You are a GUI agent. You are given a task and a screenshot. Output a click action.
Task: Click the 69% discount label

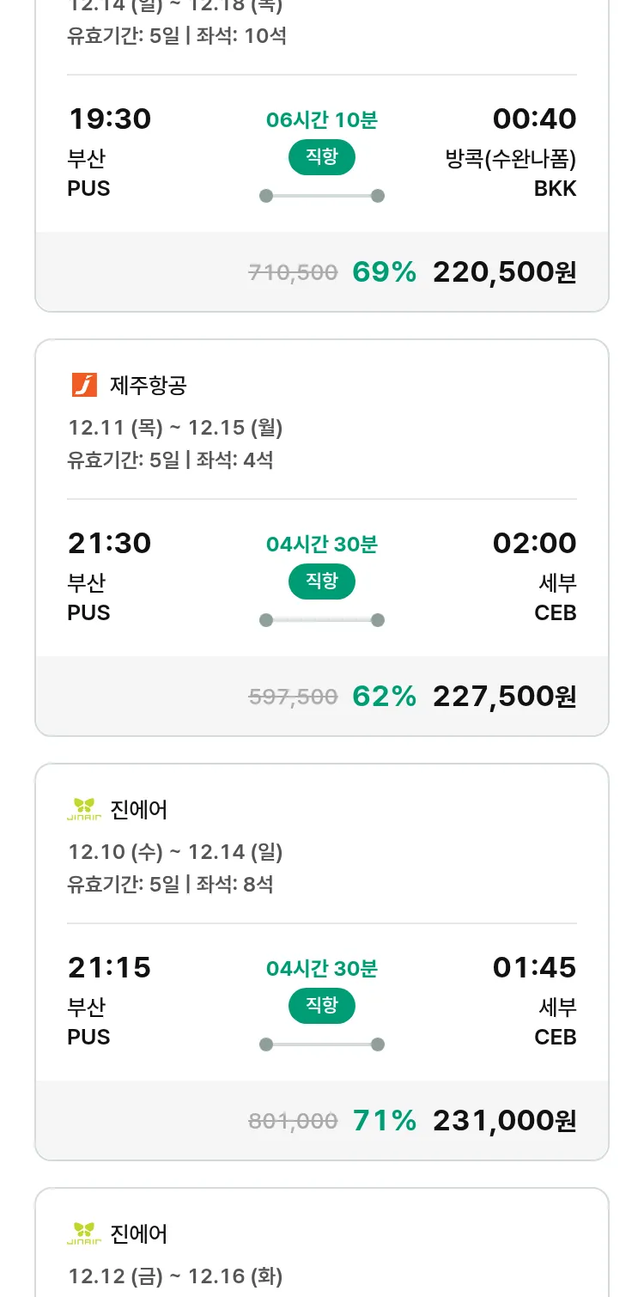pyautogui.click(x=384, y=272)
